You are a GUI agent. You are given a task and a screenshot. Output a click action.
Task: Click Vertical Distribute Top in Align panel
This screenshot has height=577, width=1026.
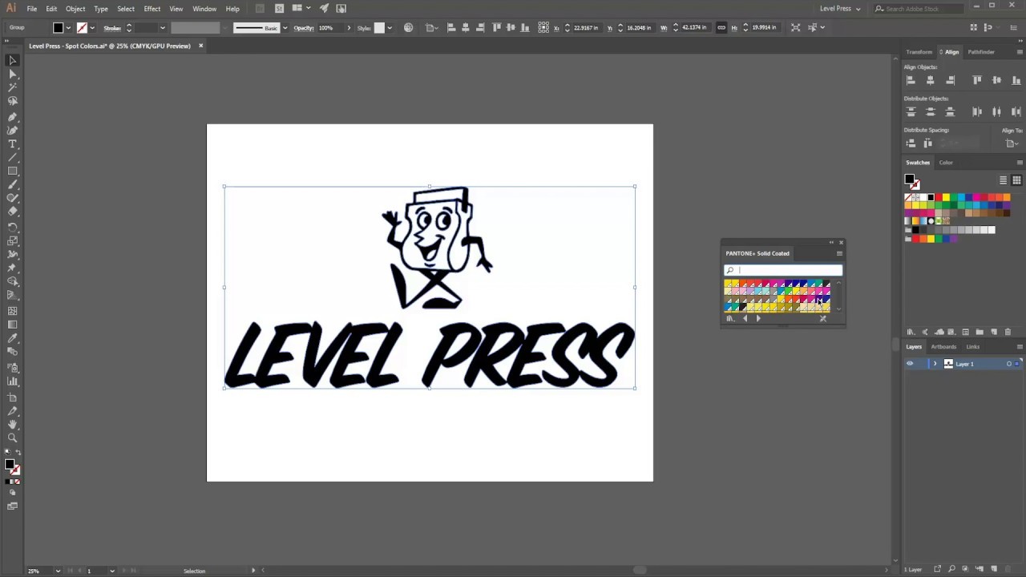[911, 111]
